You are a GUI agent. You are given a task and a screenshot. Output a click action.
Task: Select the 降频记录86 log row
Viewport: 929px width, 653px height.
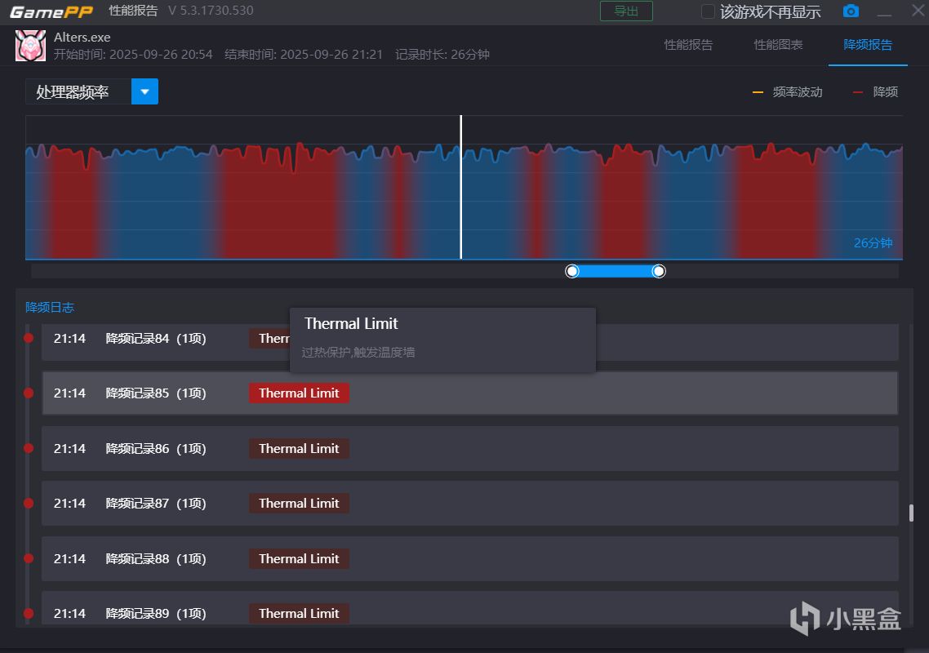(470, 449)
